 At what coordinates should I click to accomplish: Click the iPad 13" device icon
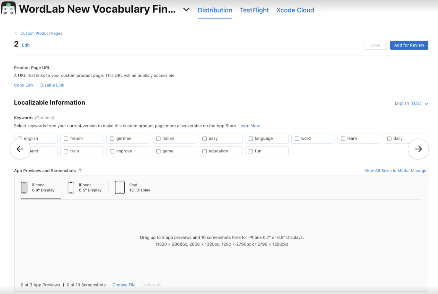[x=120, y=188]
